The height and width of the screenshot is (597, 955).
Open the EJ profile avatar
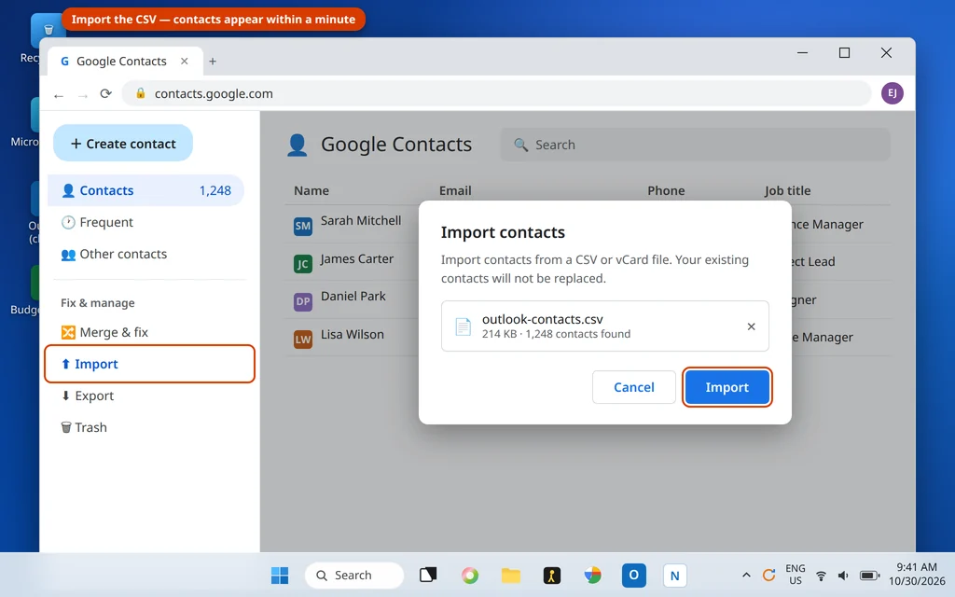[x=892, y=92]
